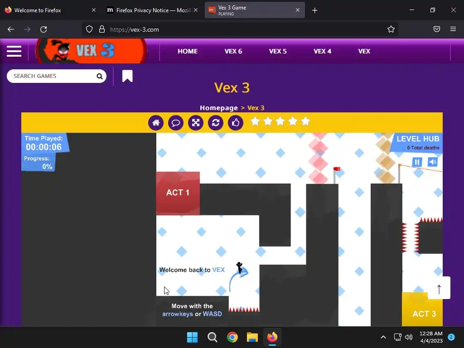Mute the game sound speaker icon
Screen dimensions: 464x348
pyautogui.click(x=433, y=162)
